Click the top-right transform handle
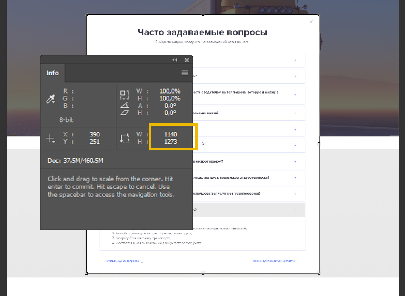This screenshot has height=296, width=405. point(319,15)
